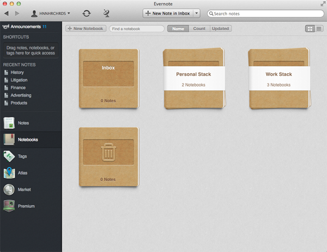
Task: Switch to grid view
Action: click(x=310, y=28)
